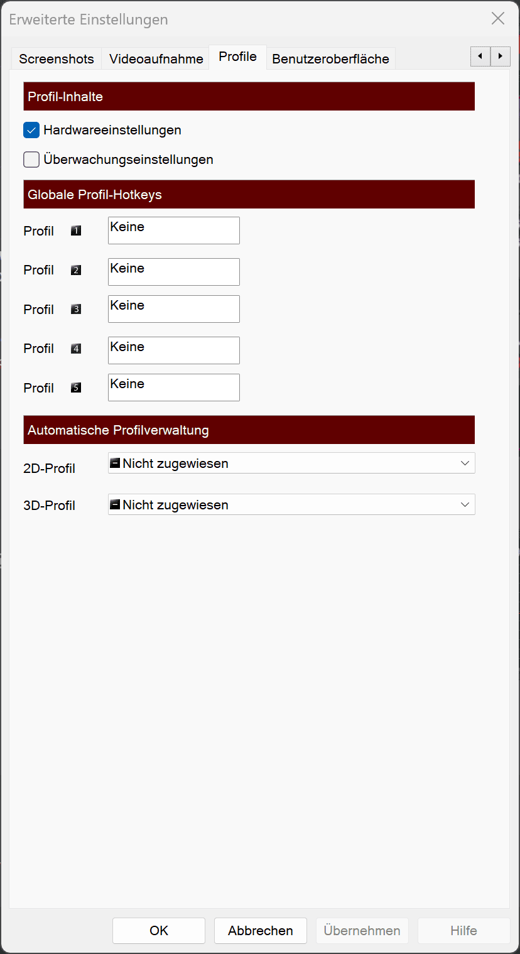The image size is (520, 954).
Task: Click the Profil 1 number icon
Action: [76, 231]
